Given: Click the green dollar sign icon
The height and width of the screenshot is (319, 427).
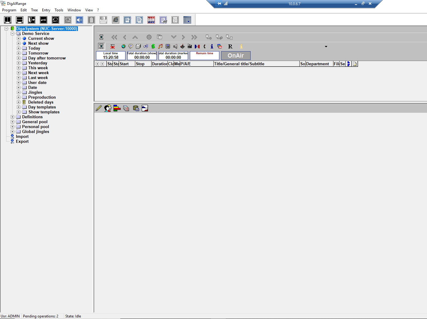Looking at the screenshot, I should 153,46.
